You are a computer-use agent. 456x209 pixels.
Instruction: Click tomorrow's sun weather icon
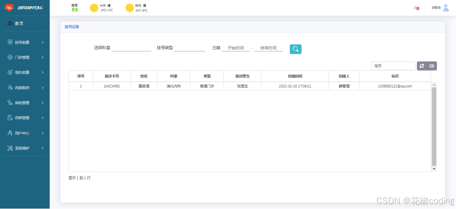[130, 8]
